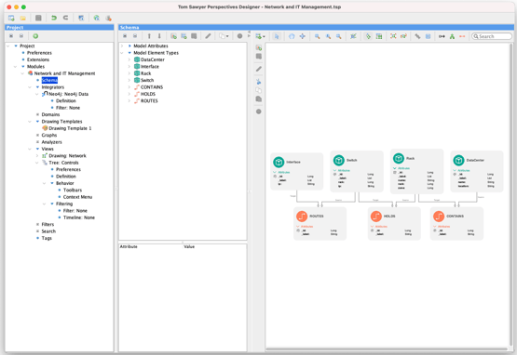Open Context Menu under Behavior
This screenshot has height=355, width=517.
77,197
